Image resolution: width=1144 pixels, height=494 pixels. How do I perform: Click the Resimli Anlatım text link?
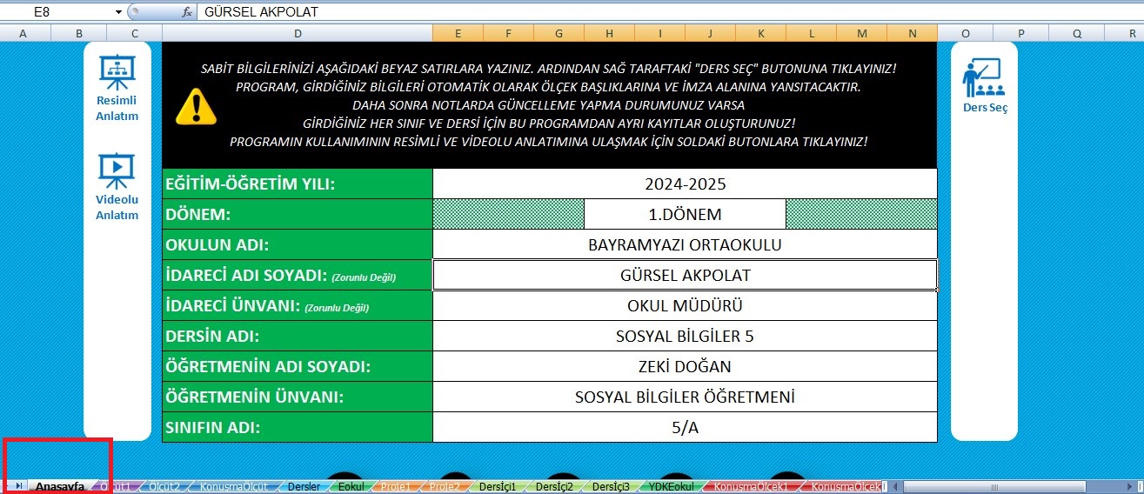coord(117,108)
